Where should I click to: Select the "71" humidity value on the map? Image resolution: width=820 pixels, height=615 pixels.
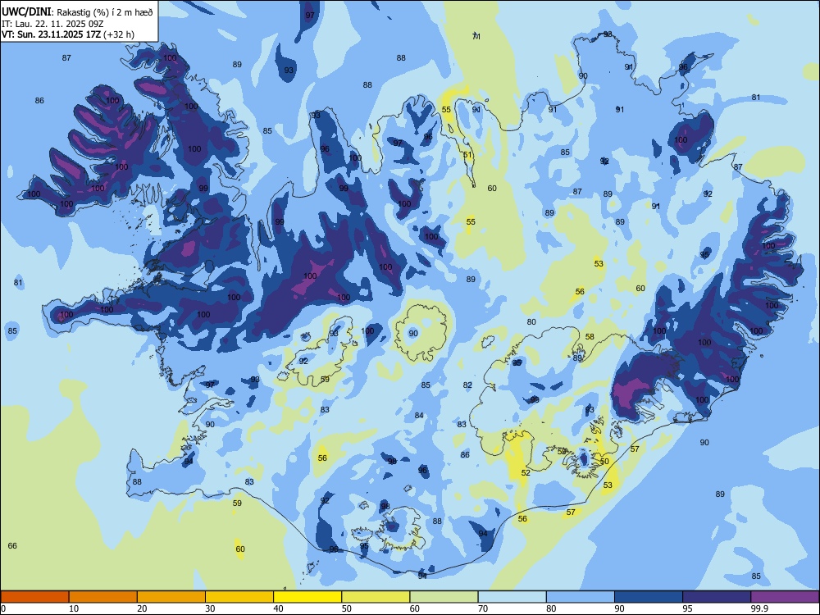(476, 36)
